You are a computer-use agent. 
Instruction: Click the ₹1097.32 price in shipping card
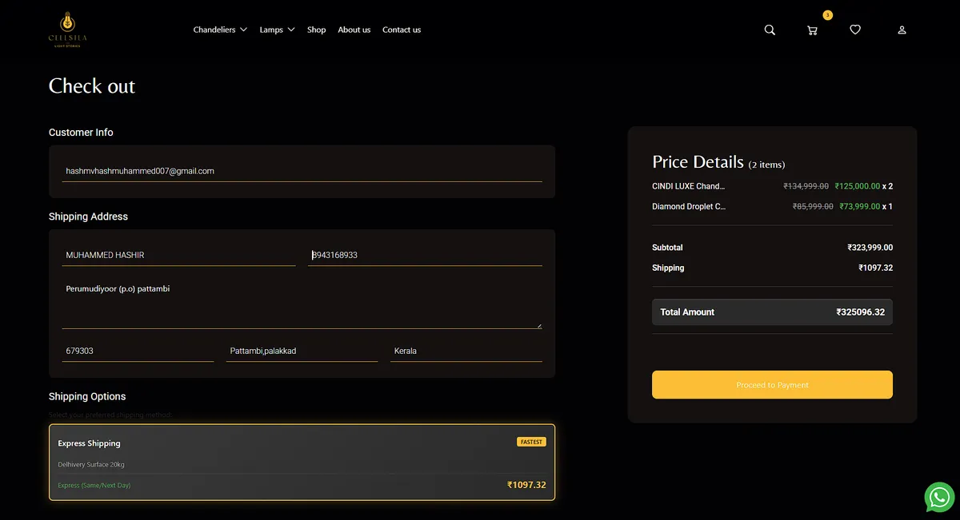526,485
